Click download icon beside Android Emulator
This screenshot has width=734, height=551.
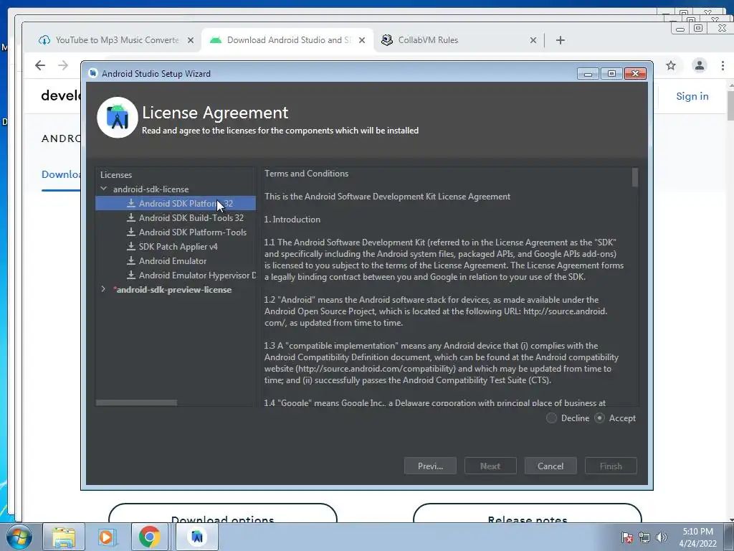[131, 260]
